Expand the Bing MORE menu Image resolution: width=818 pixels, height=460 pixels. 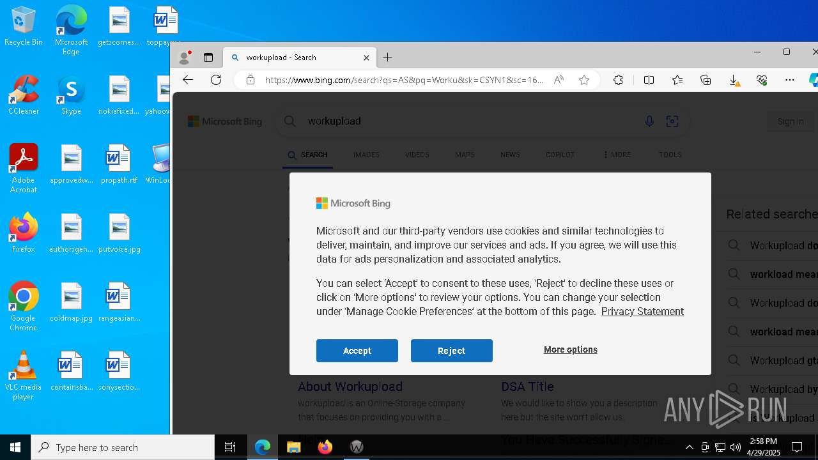(x=617, y=155)
